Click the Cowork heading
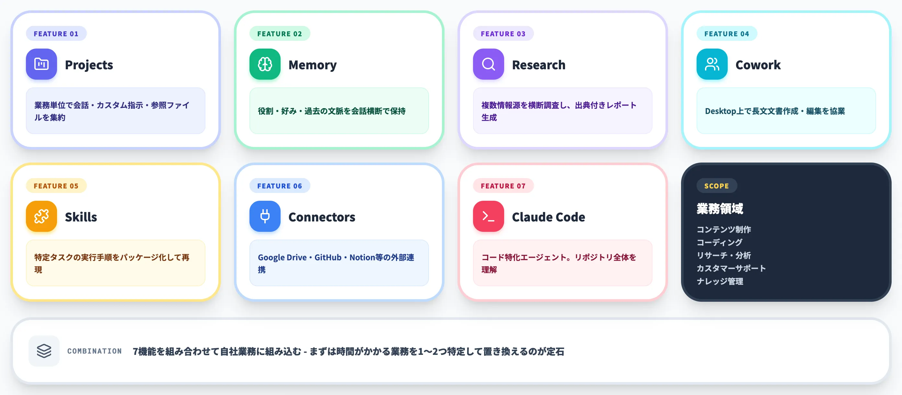The image size is (902, 395). coord(758,65)
